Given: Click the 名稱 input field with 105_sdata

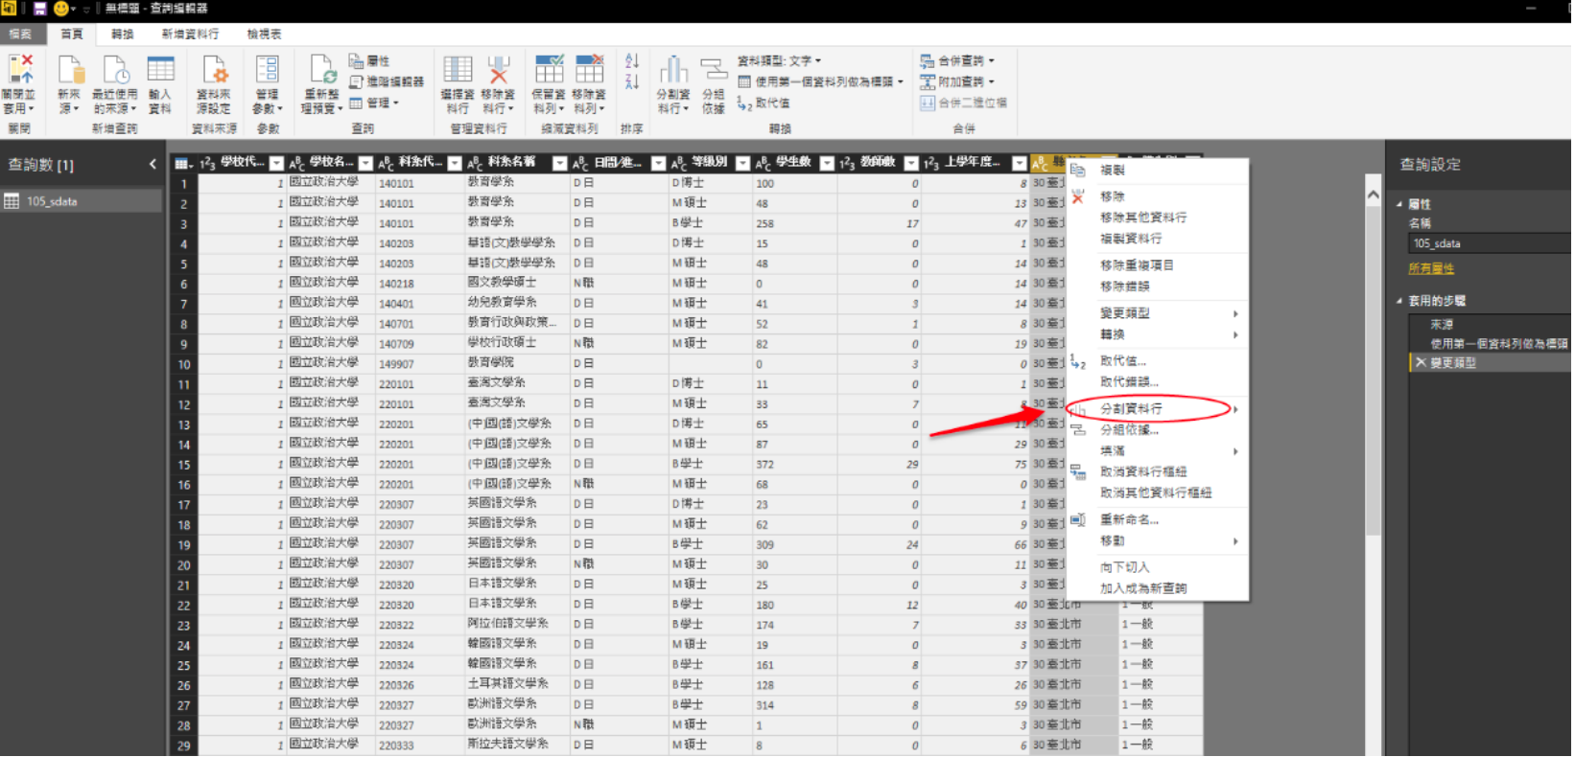Looking at the screenshot, I should (1490, 243).
